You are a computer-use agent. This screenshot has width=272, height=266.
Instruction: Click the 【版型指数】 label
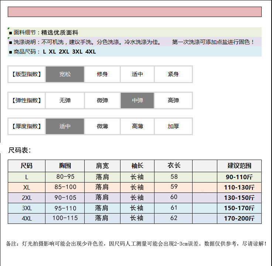pyautogui.click(x=27, y=74)
